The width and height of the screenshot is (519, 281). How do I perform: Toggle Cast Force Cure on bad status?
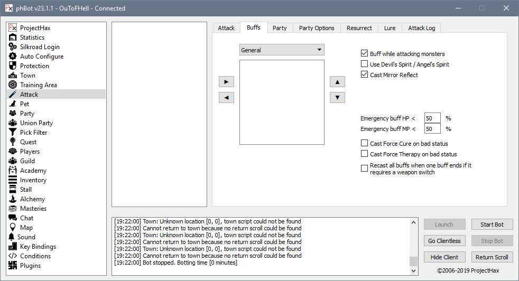pyautogui.click(x=364, y=144)
